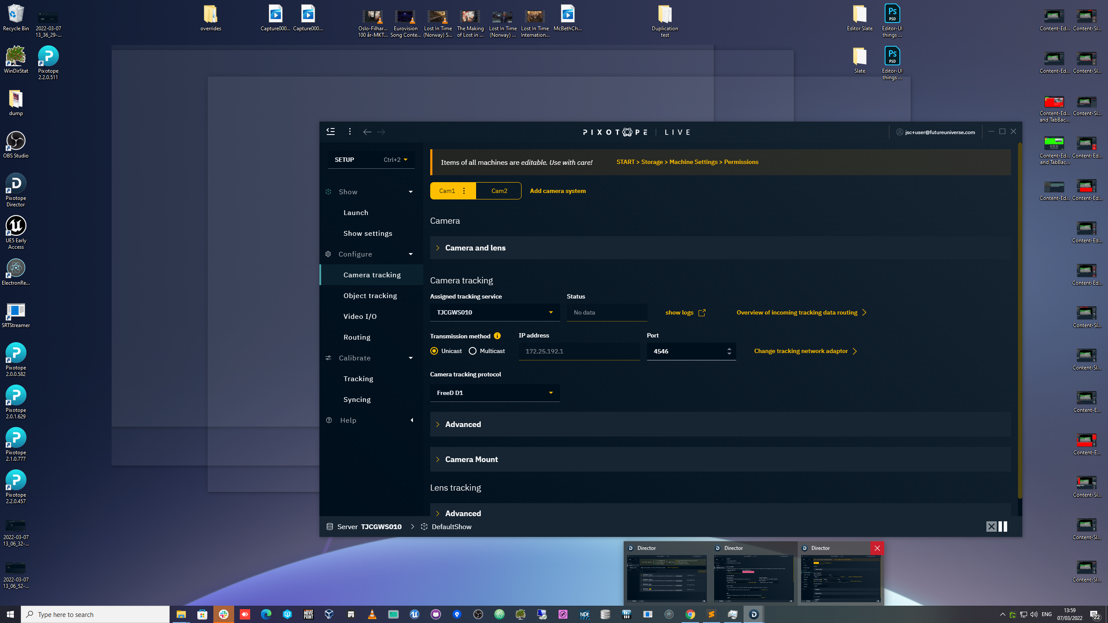Click the user account icon
Viewport: 1108px width, 623px height.
[x=900, y=132]
